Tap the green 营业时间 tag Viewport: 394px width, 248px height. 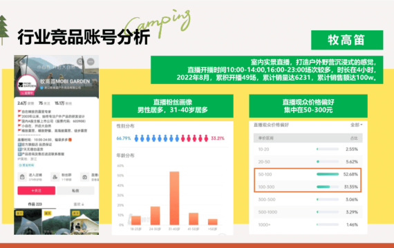pyautogui.click(x=26, y=165)
